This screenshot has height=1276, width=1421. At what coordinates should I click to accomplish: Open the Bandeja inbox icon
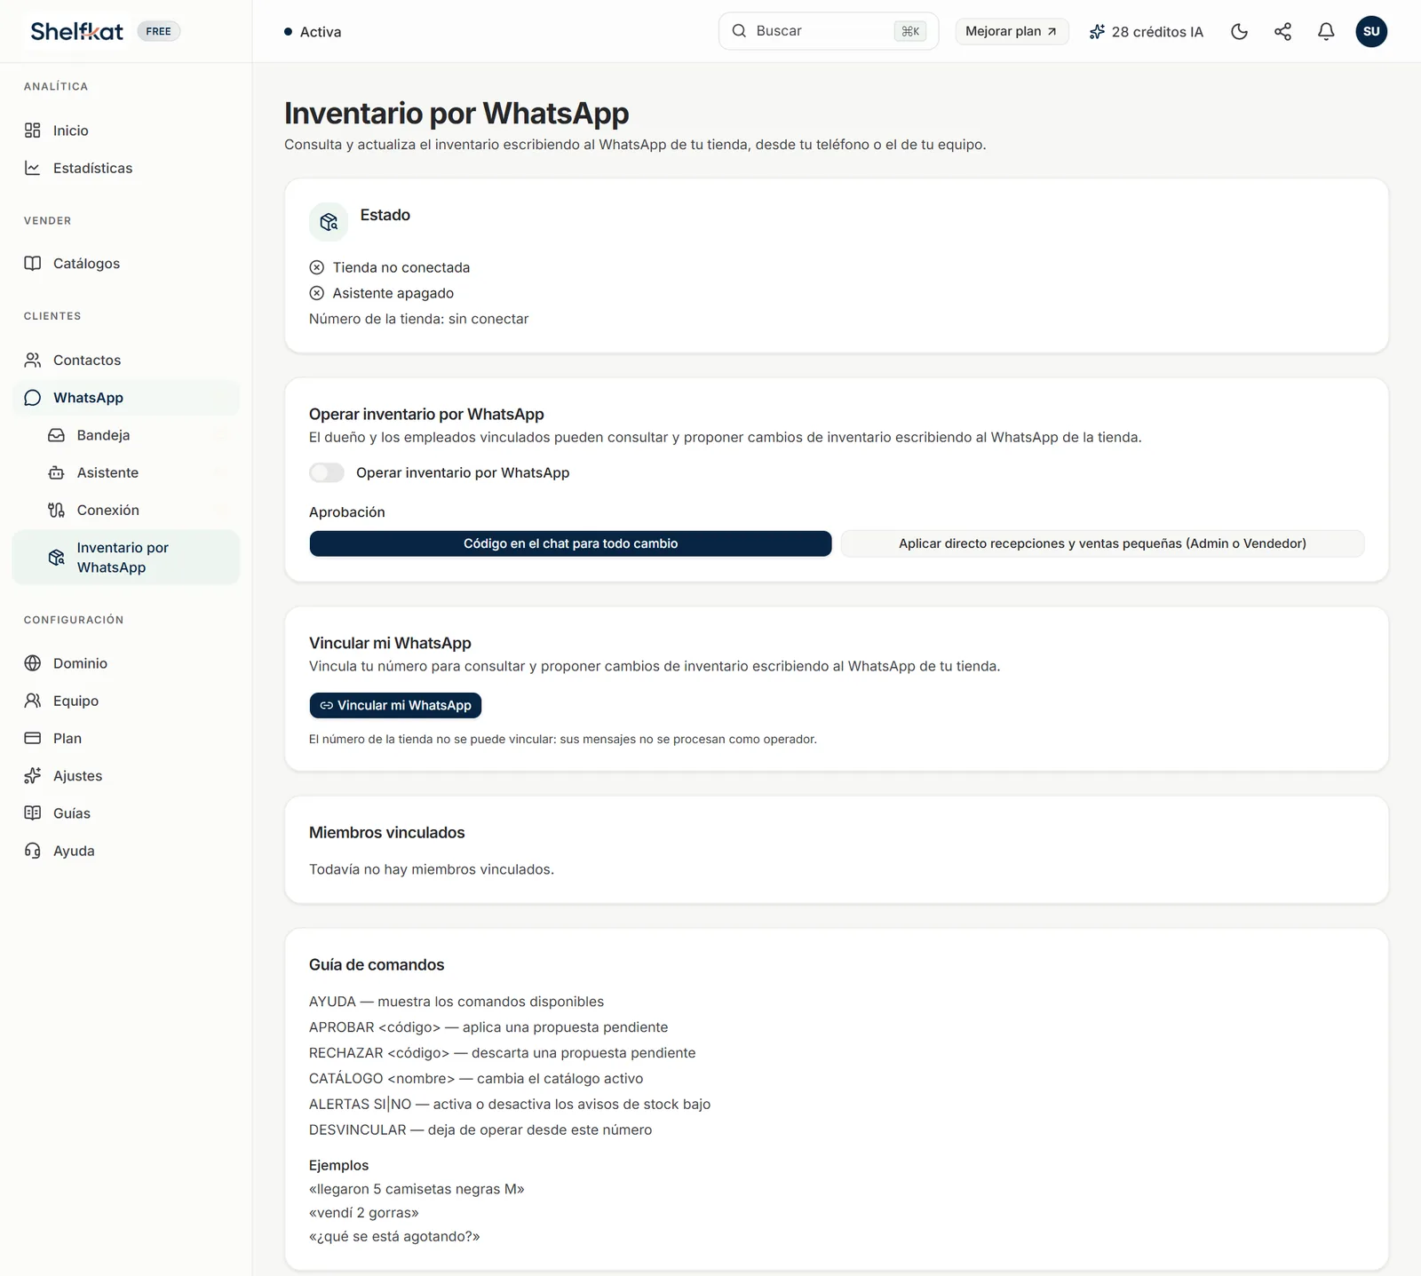tap(56, 435)
